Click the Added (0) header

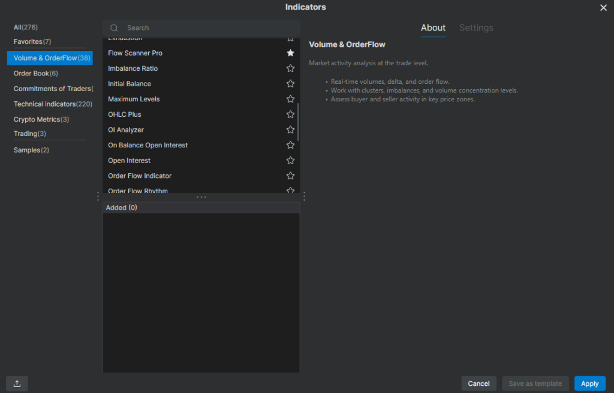[201, 207]
